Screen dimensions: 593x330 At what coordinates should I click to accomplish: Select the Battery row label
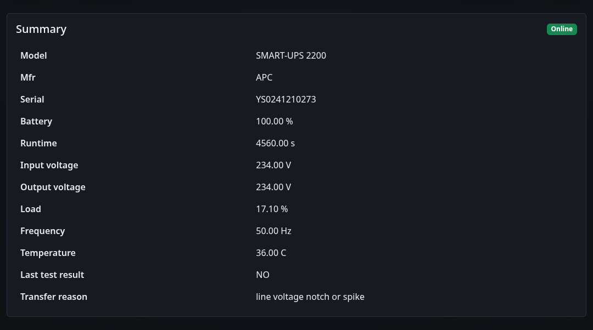tap(36, 121)
